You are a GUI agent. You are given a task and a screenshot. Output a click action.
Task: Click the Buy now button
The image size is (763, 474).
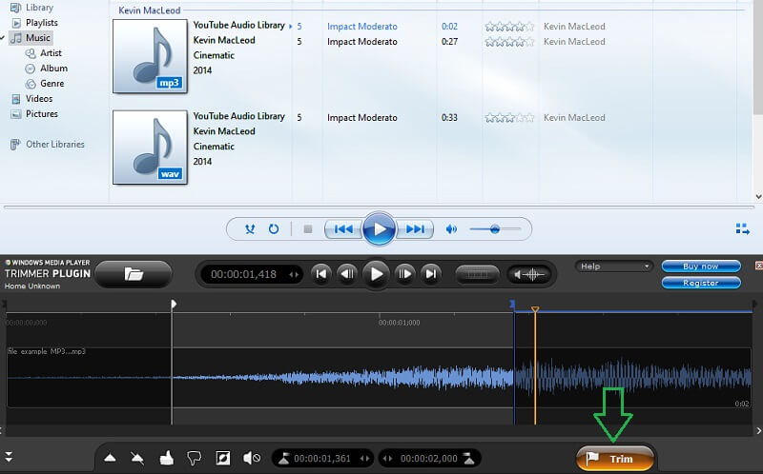tap(702, 267)
